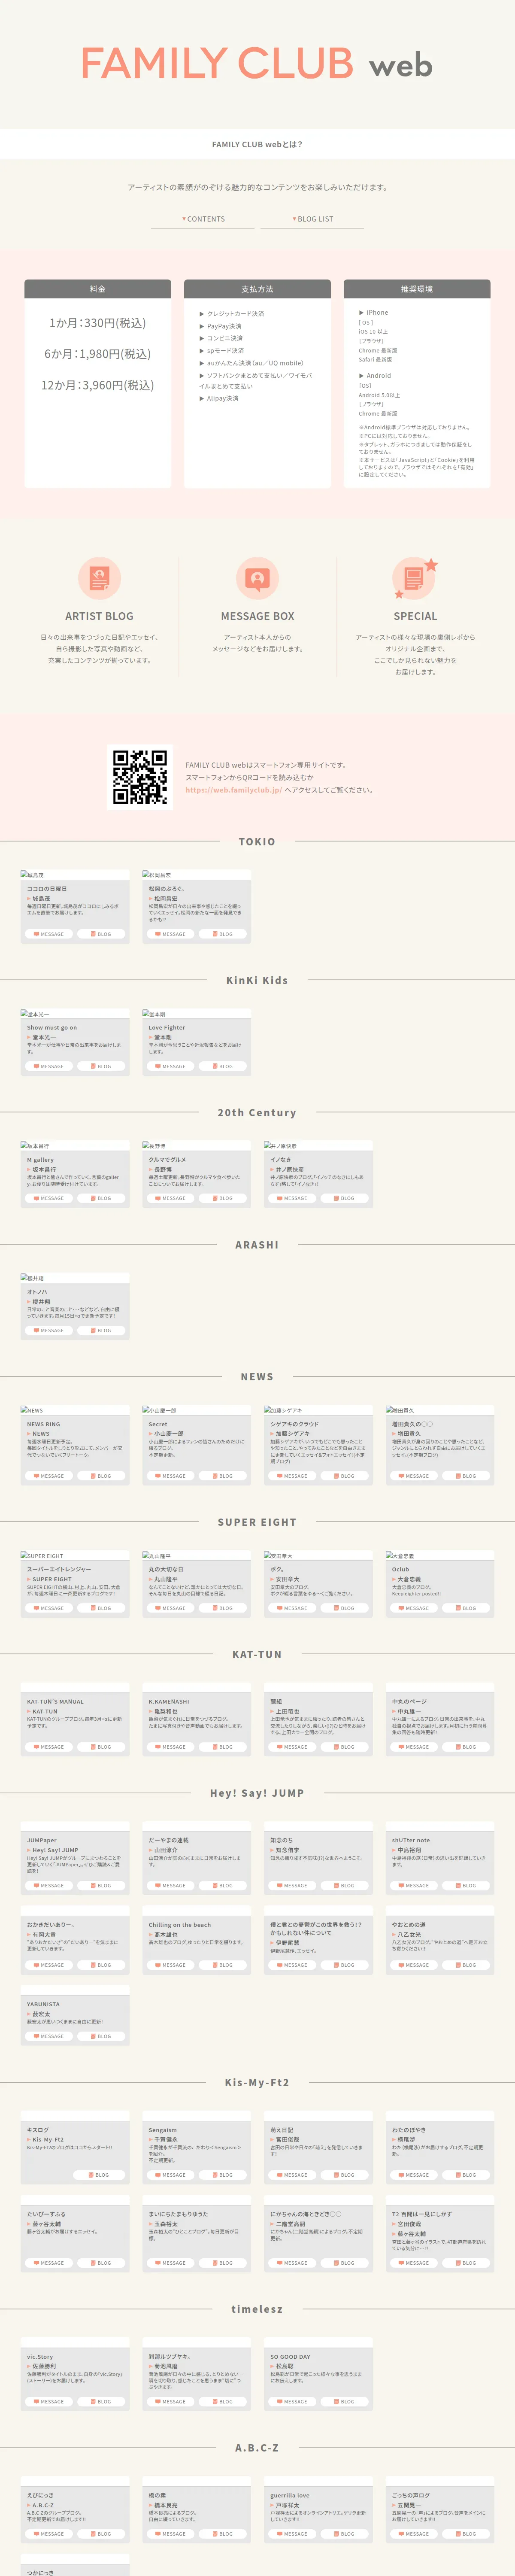This screenshot has width=515, height=2576.
Task: Open BLOG for 松岡のぶろぐ。
Action: point(223,934)
